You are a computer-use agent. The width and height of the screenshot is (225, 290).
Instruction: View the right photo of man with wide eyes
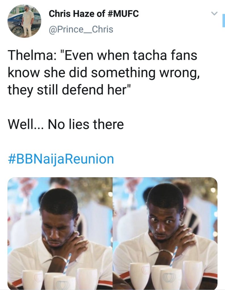tap(165, 233)
